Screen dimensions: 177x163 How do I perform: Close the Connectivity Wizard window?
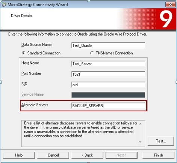pos(170,4)
